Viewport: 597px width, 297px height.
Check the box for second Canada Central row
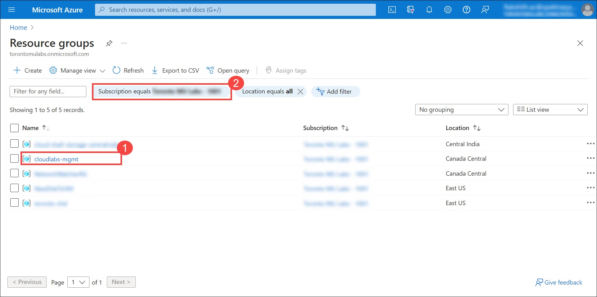point(14,173)
